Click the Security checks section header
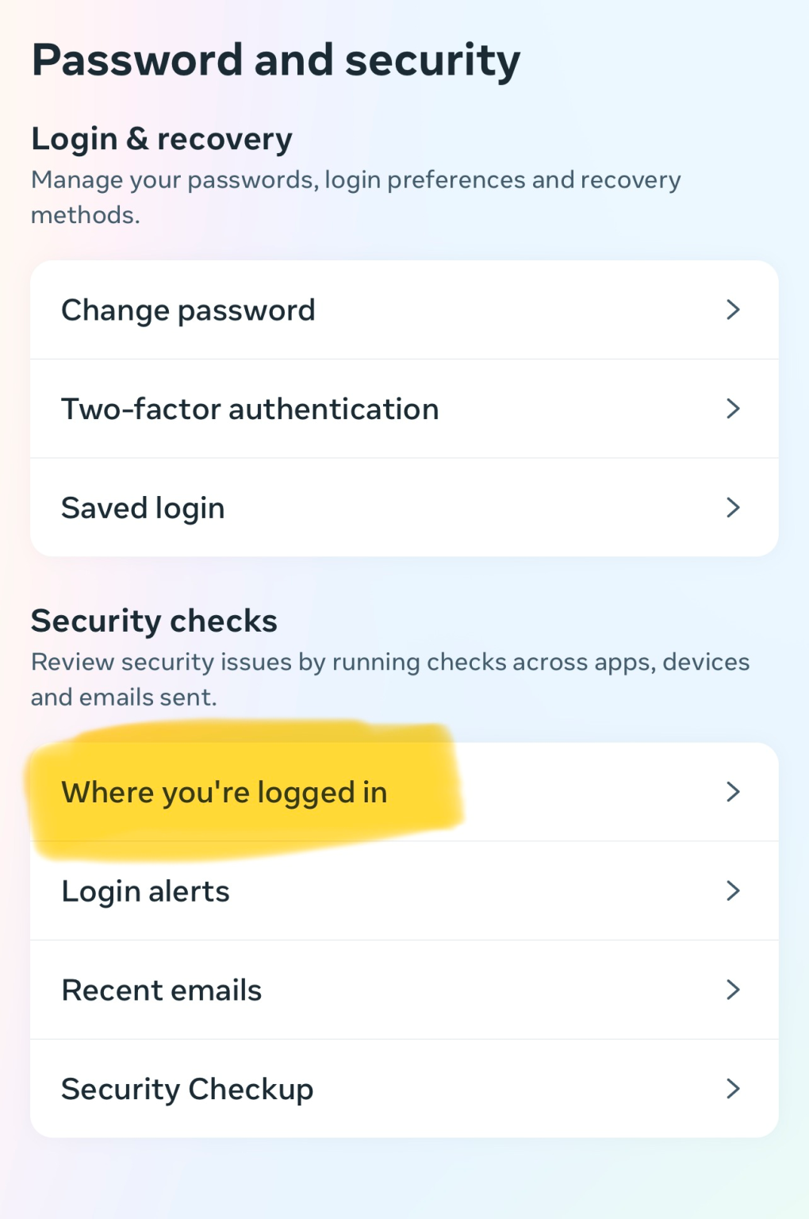This screenshot has width=809, height=1219. 153,621
